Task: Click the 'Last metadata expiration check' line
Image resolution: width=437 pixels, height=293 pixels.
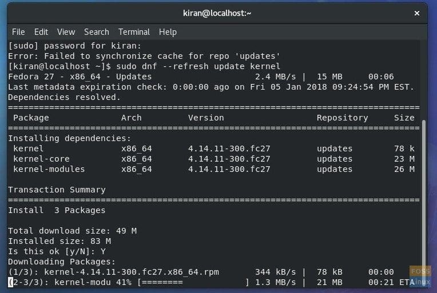Action: coord(211,87)
